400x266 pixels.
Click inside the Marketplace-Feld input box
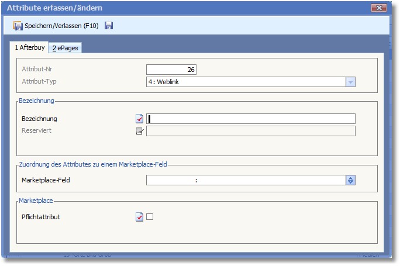click(x=246, y=180)
